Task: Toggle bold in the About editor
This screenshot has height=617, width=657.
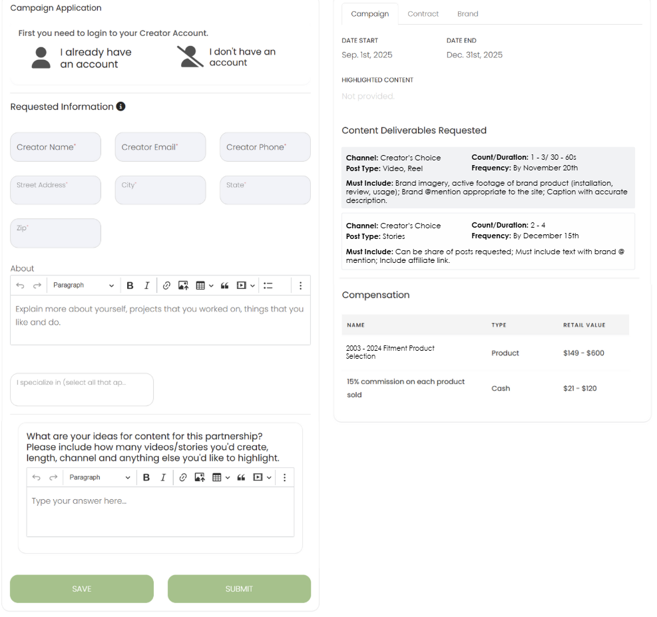Action: 130,286
